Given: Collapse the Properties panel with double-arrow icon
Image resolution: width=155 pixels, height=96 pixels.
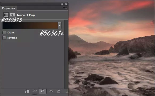Looking at the screenshot, I should (x=62, y=4).
